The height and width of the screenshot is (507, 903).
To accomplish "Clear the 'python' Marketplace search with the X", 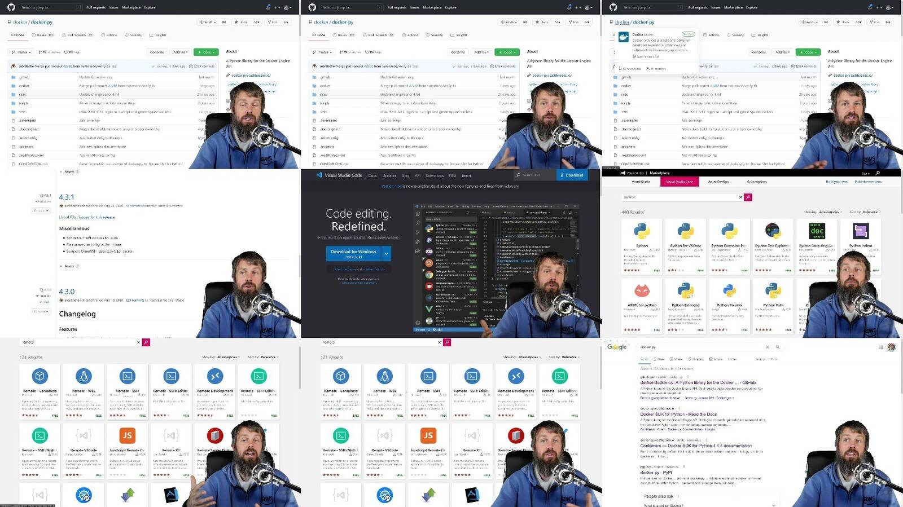I will coord(740,197).
